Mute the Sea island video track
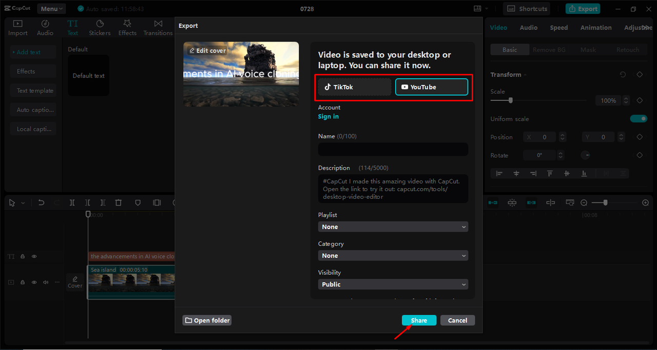 pos(46,282)
